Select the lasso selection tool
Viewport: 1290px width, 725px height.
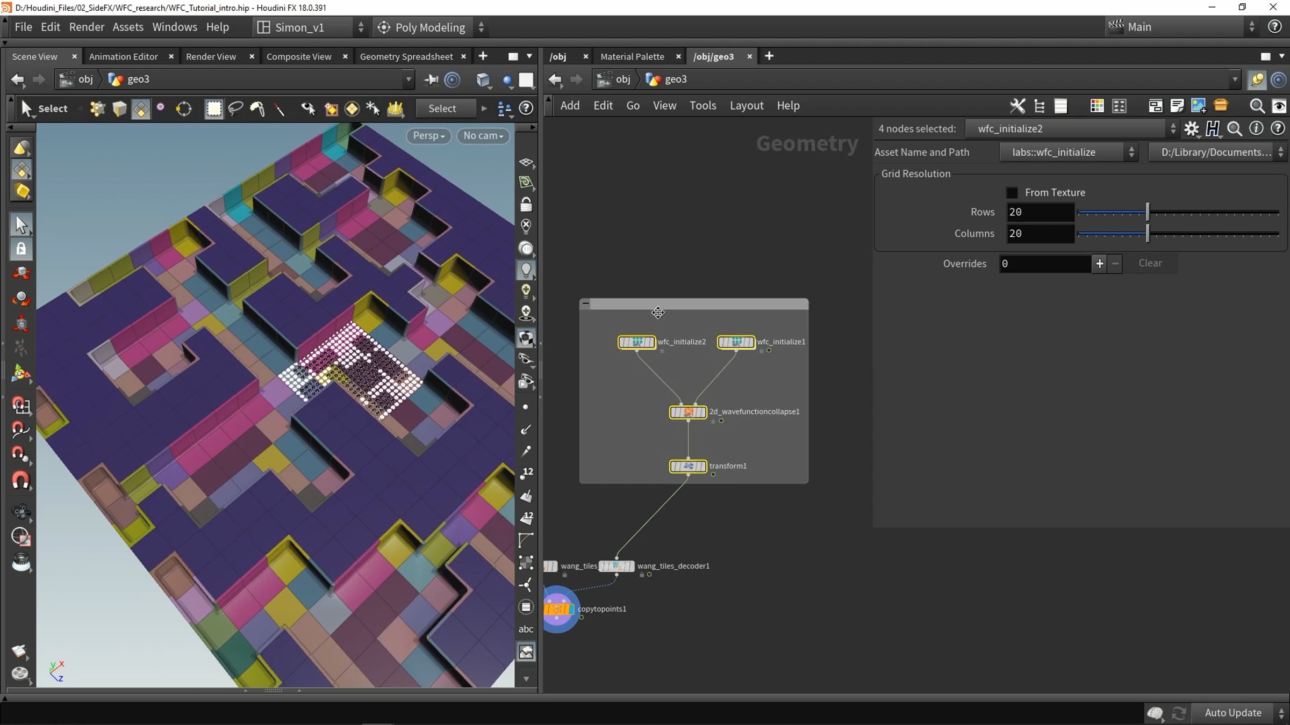tap(235, 108)
